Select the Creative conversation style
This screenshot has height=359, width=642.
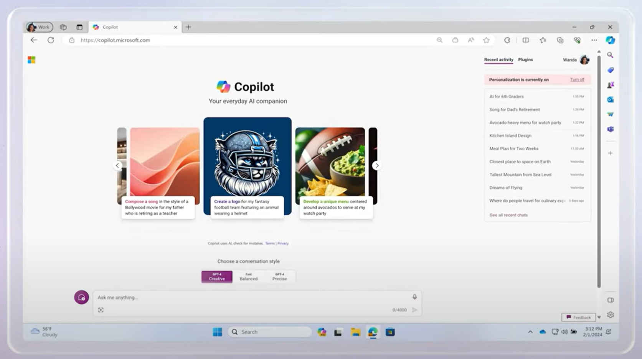tap(217, 277)
